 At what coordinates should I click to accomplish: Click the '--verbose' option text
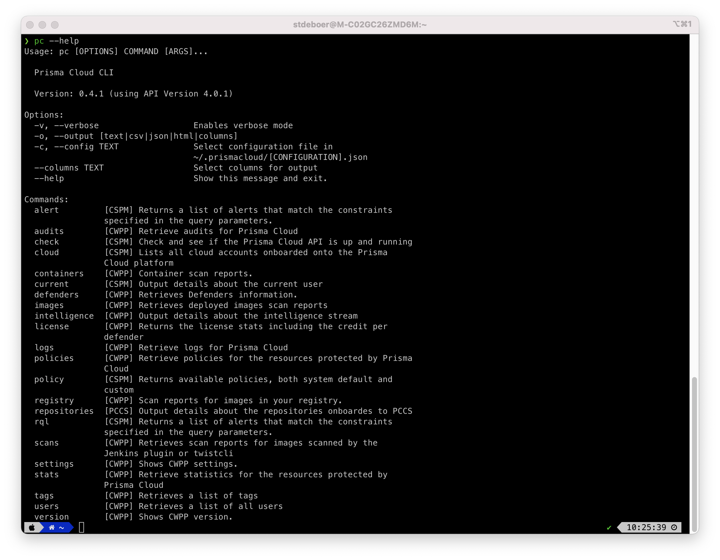76,126
